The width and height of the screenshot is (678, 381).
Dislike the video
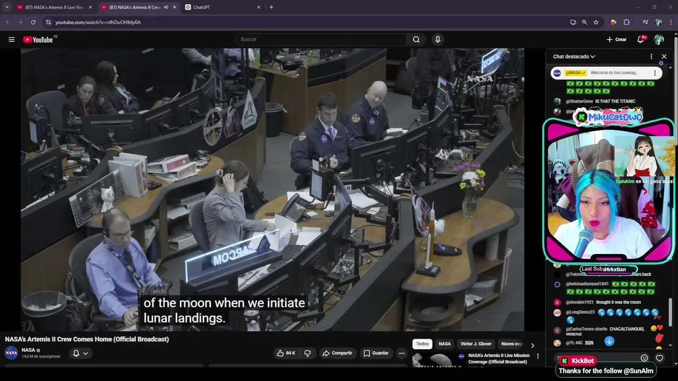pos(308,353)
